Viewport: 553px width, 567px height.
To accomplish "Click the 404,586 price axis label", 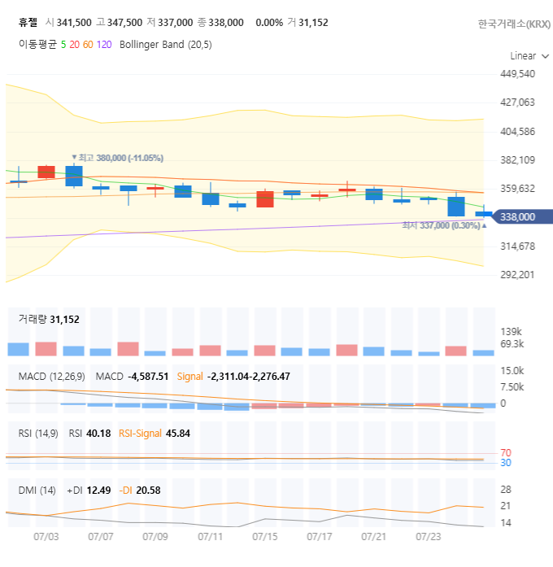I will [x=517, y=131].
